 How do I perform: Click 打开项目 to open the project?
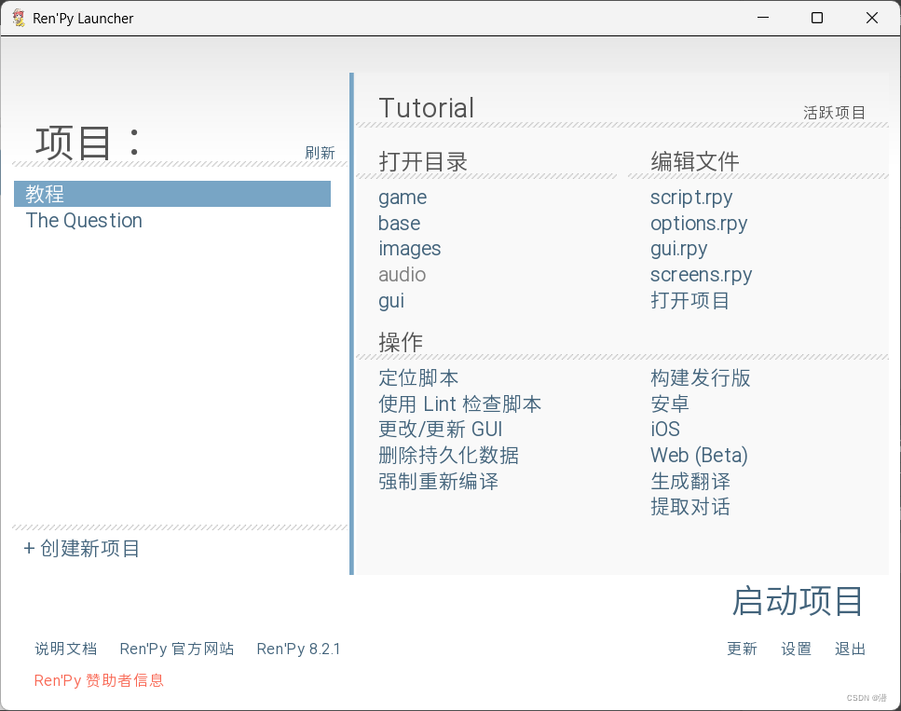click(689, 301)
